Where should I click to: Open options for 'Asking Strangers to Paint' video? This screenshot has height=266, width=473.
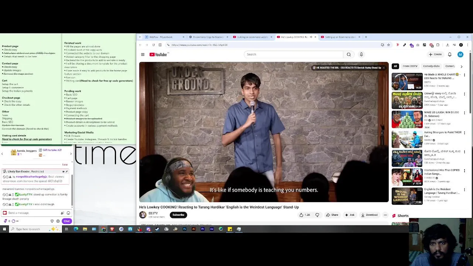point(465,132)
